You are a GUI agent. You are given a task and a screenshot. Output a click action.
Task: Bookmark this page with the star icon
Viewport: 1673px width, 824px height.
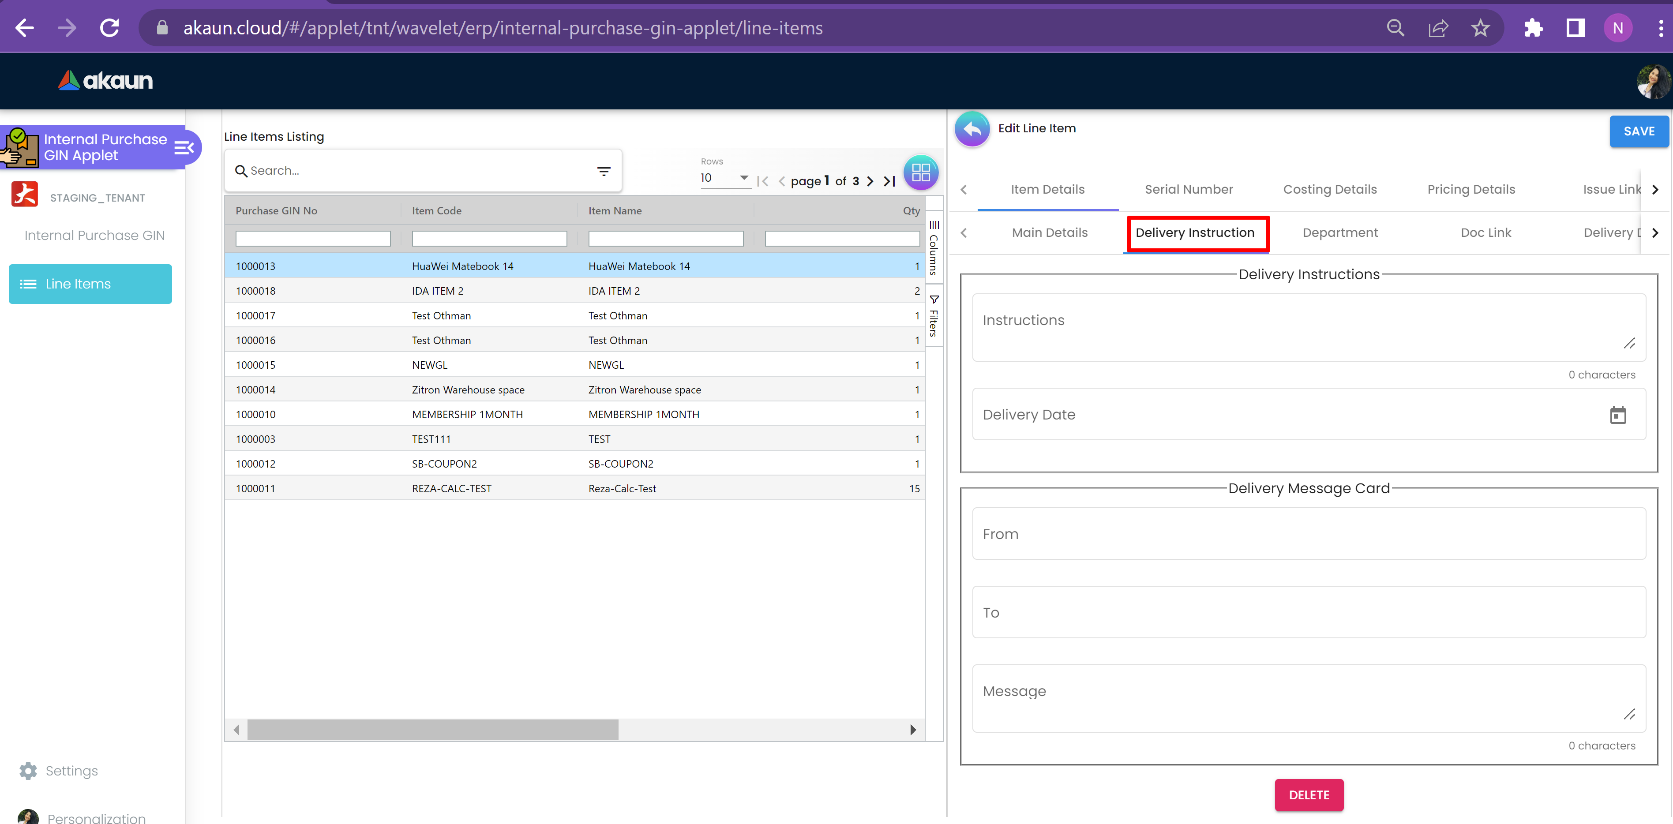[1480, 28]
